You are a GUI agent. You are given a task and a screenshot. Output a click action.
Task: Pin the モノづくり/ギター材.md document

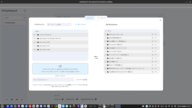coord(152,52)
